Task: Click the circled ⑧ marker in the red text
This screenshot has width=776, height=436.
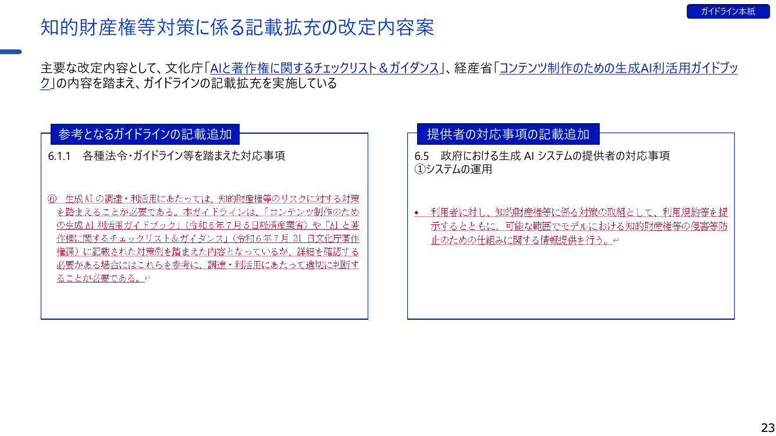Action: [x=52, y=199]
